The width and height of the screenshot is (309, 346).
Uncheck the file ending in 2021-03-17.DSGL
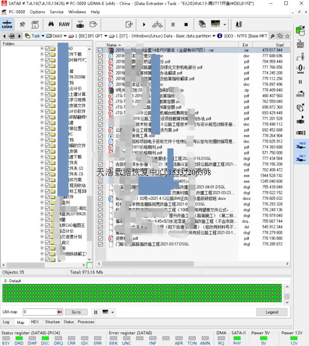(100, 244)
